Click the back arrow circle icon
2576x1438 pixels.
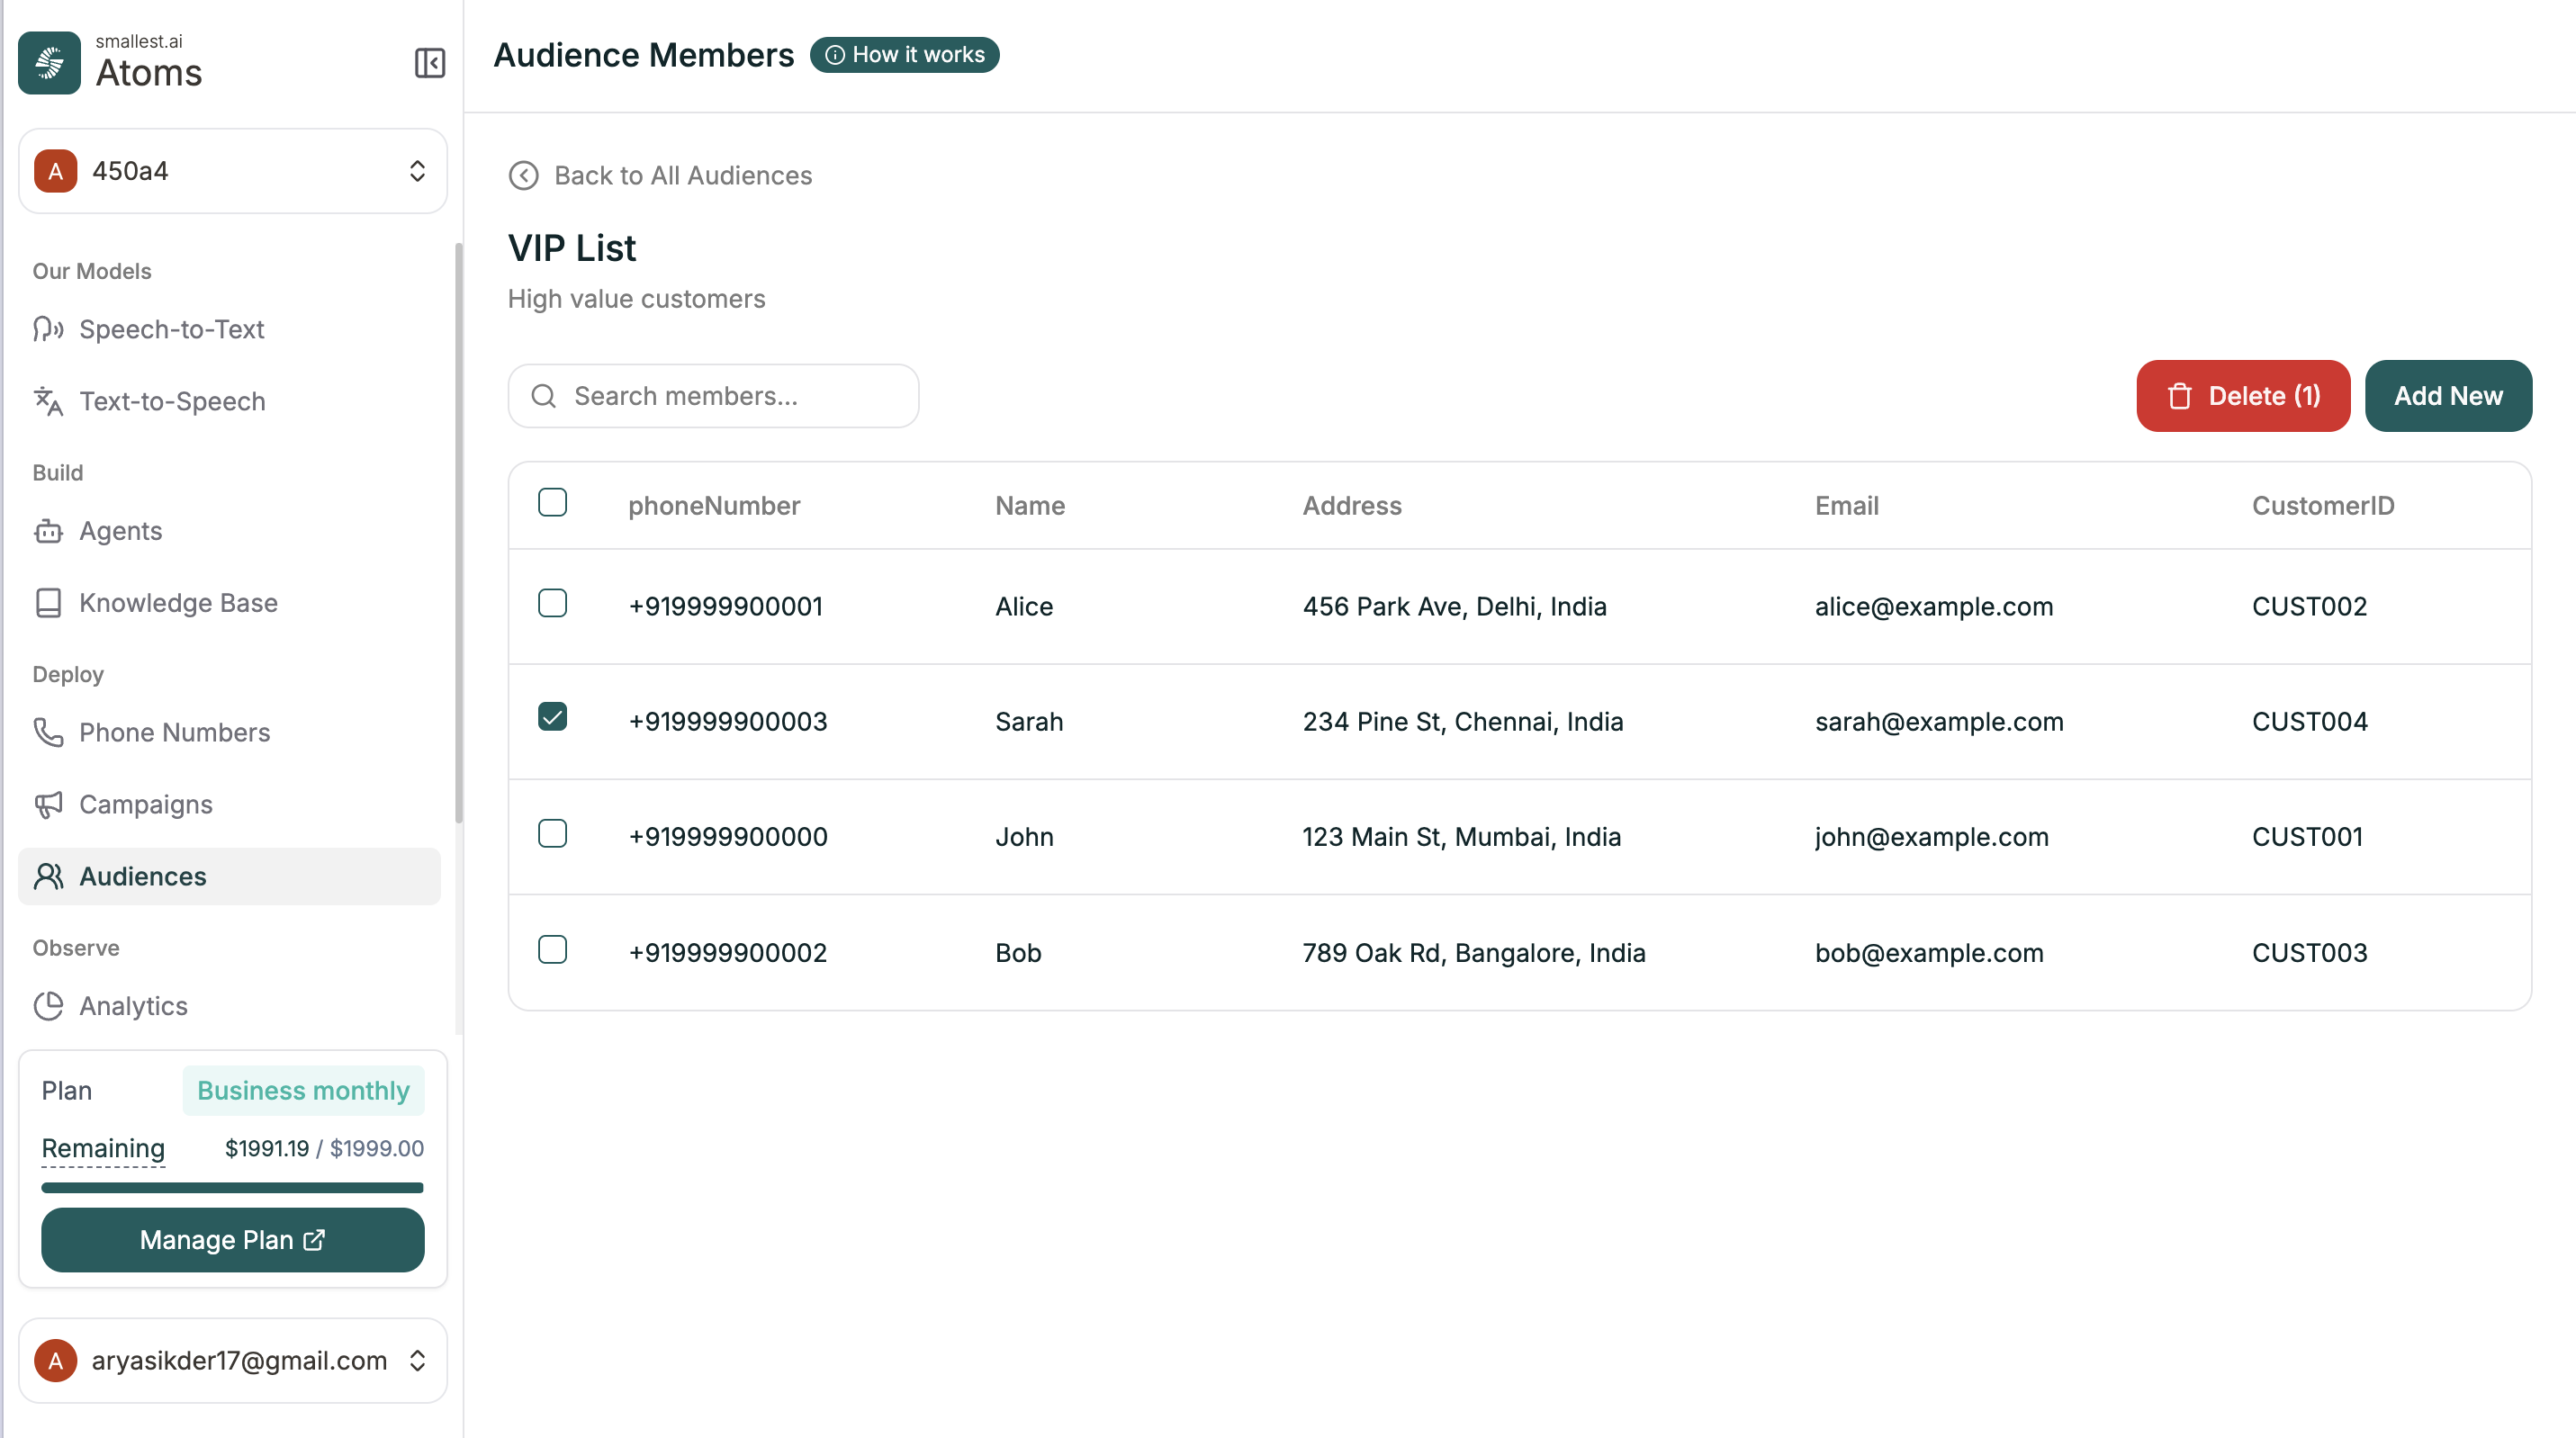pos(523,176)
